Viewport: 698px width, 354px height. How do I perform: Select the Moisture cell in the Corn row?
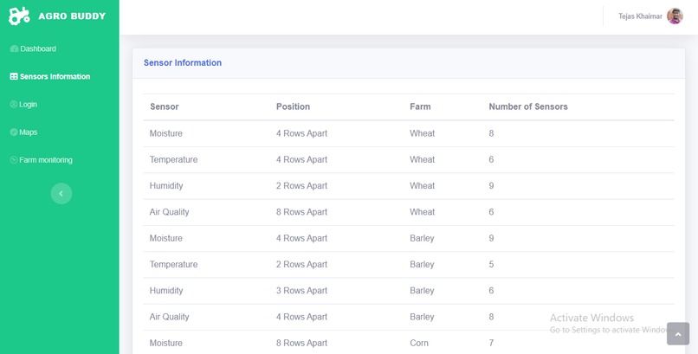[166, 344]
